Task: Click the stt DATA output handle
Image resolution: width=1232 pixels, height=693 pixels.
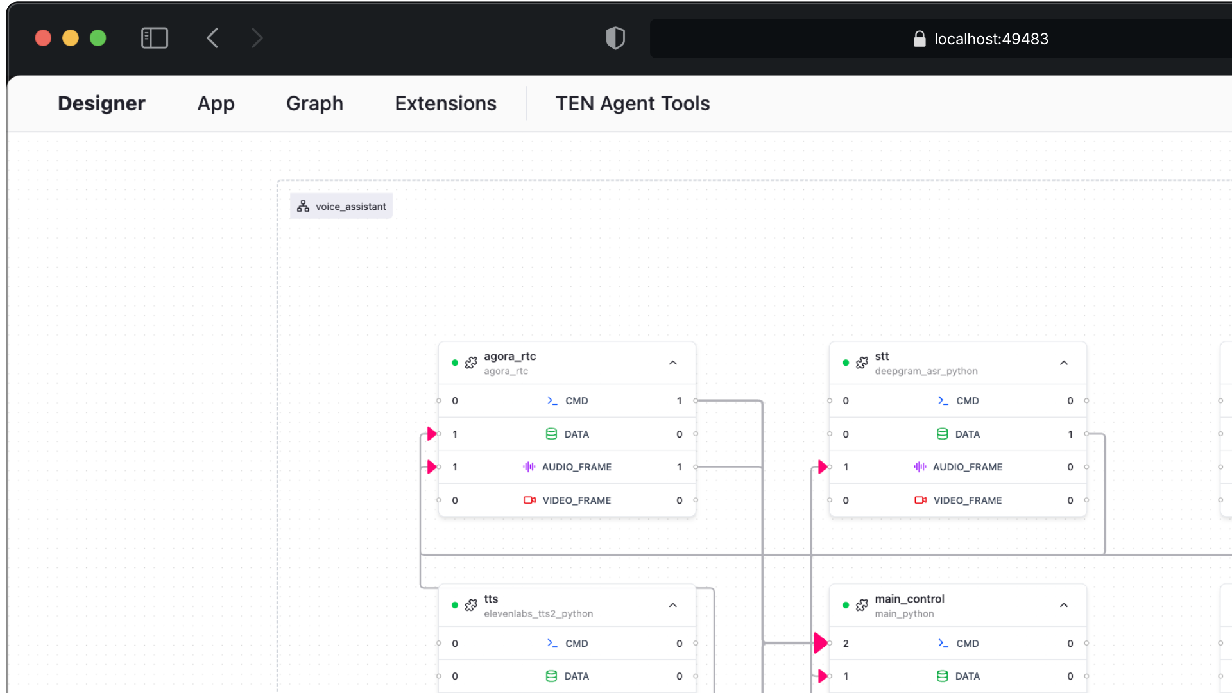Action: pyautogui.click(x=1086, y=434)
